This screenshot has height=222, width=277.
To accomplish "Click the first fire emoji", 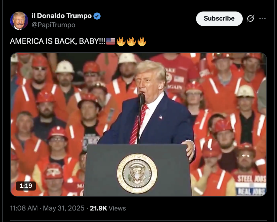I will (121, 41).
